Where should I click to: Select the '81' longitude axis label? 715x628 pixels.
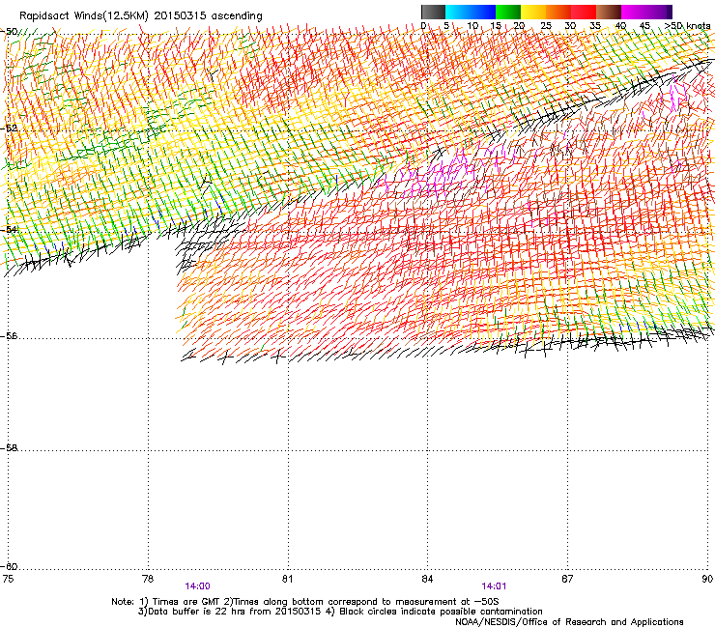coord(287,579)
